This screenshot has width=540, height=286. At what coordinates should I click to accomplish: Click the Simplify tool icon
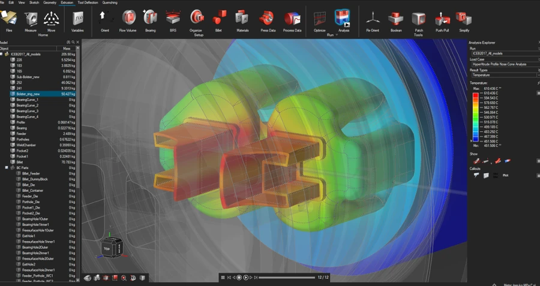click(464, 19)
